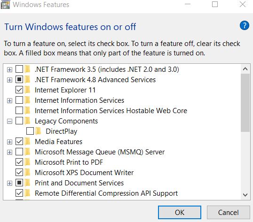Select the .NET Framework 4.8 Advanced Services label
The height and width of the screenshot is (222, 253).
[95, 80]
